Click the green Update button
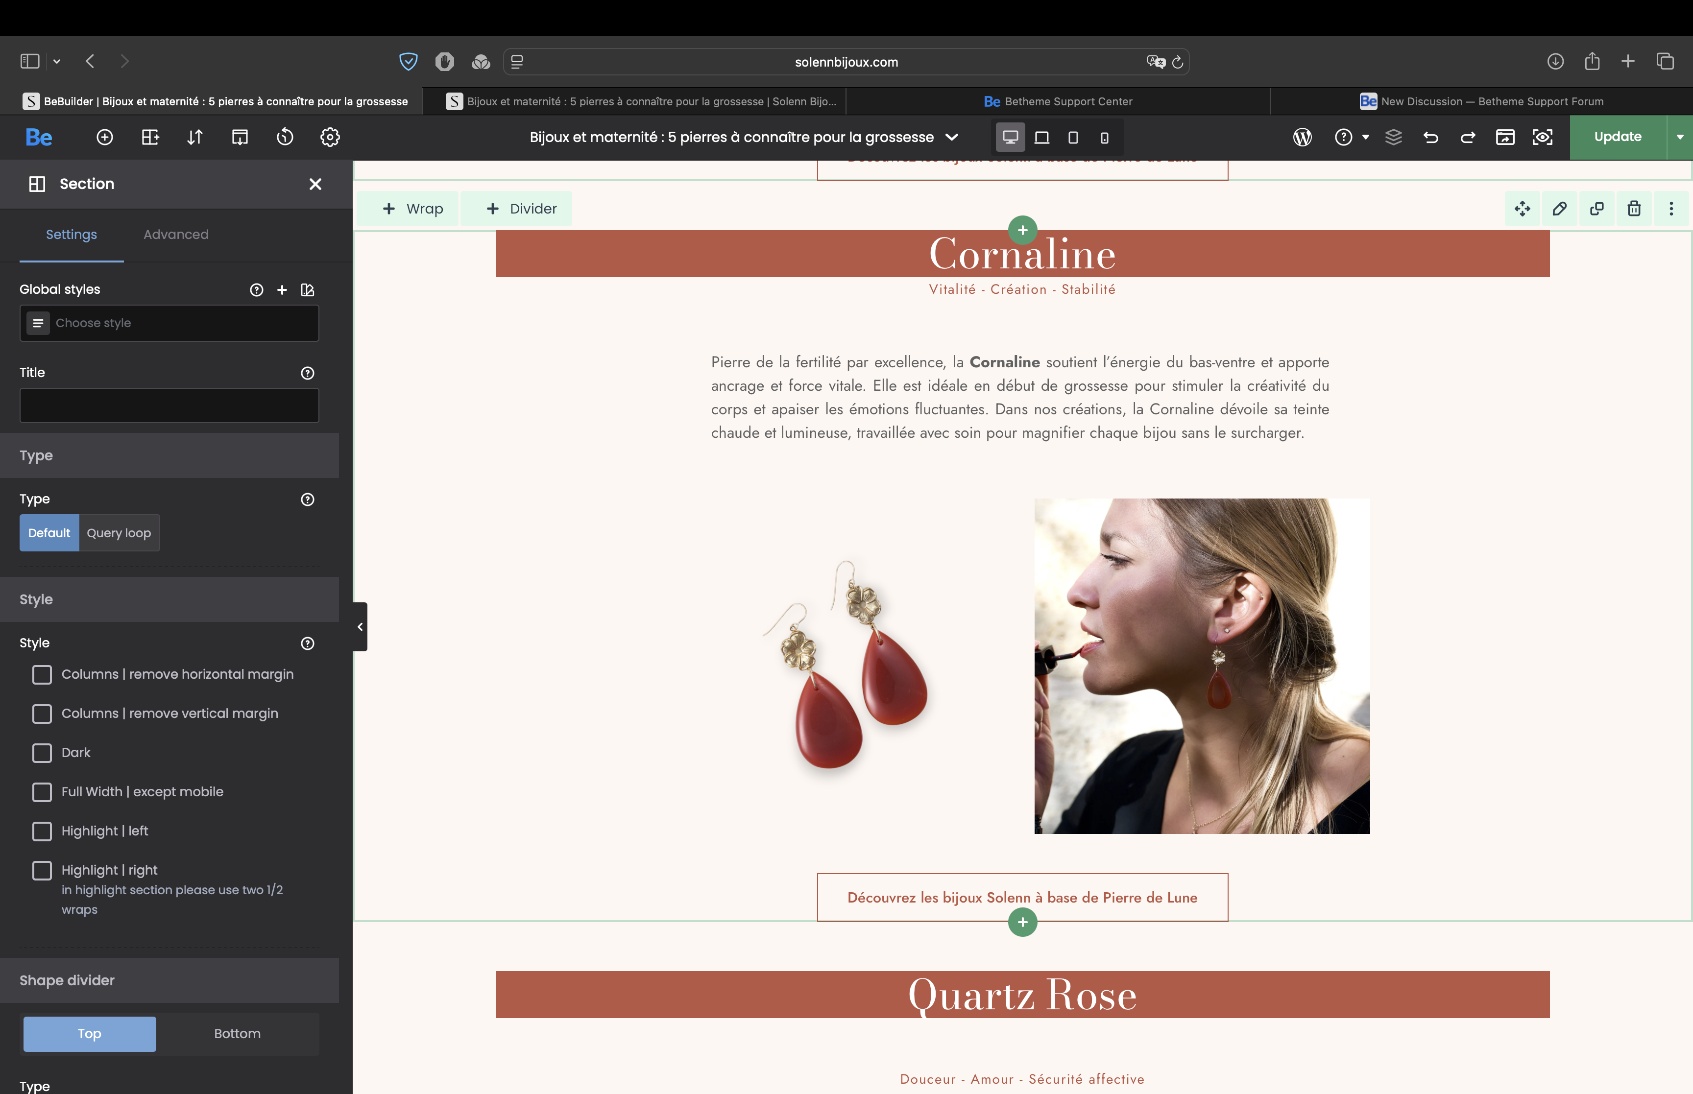Screen dimensions: 1693x1094 1618,137
